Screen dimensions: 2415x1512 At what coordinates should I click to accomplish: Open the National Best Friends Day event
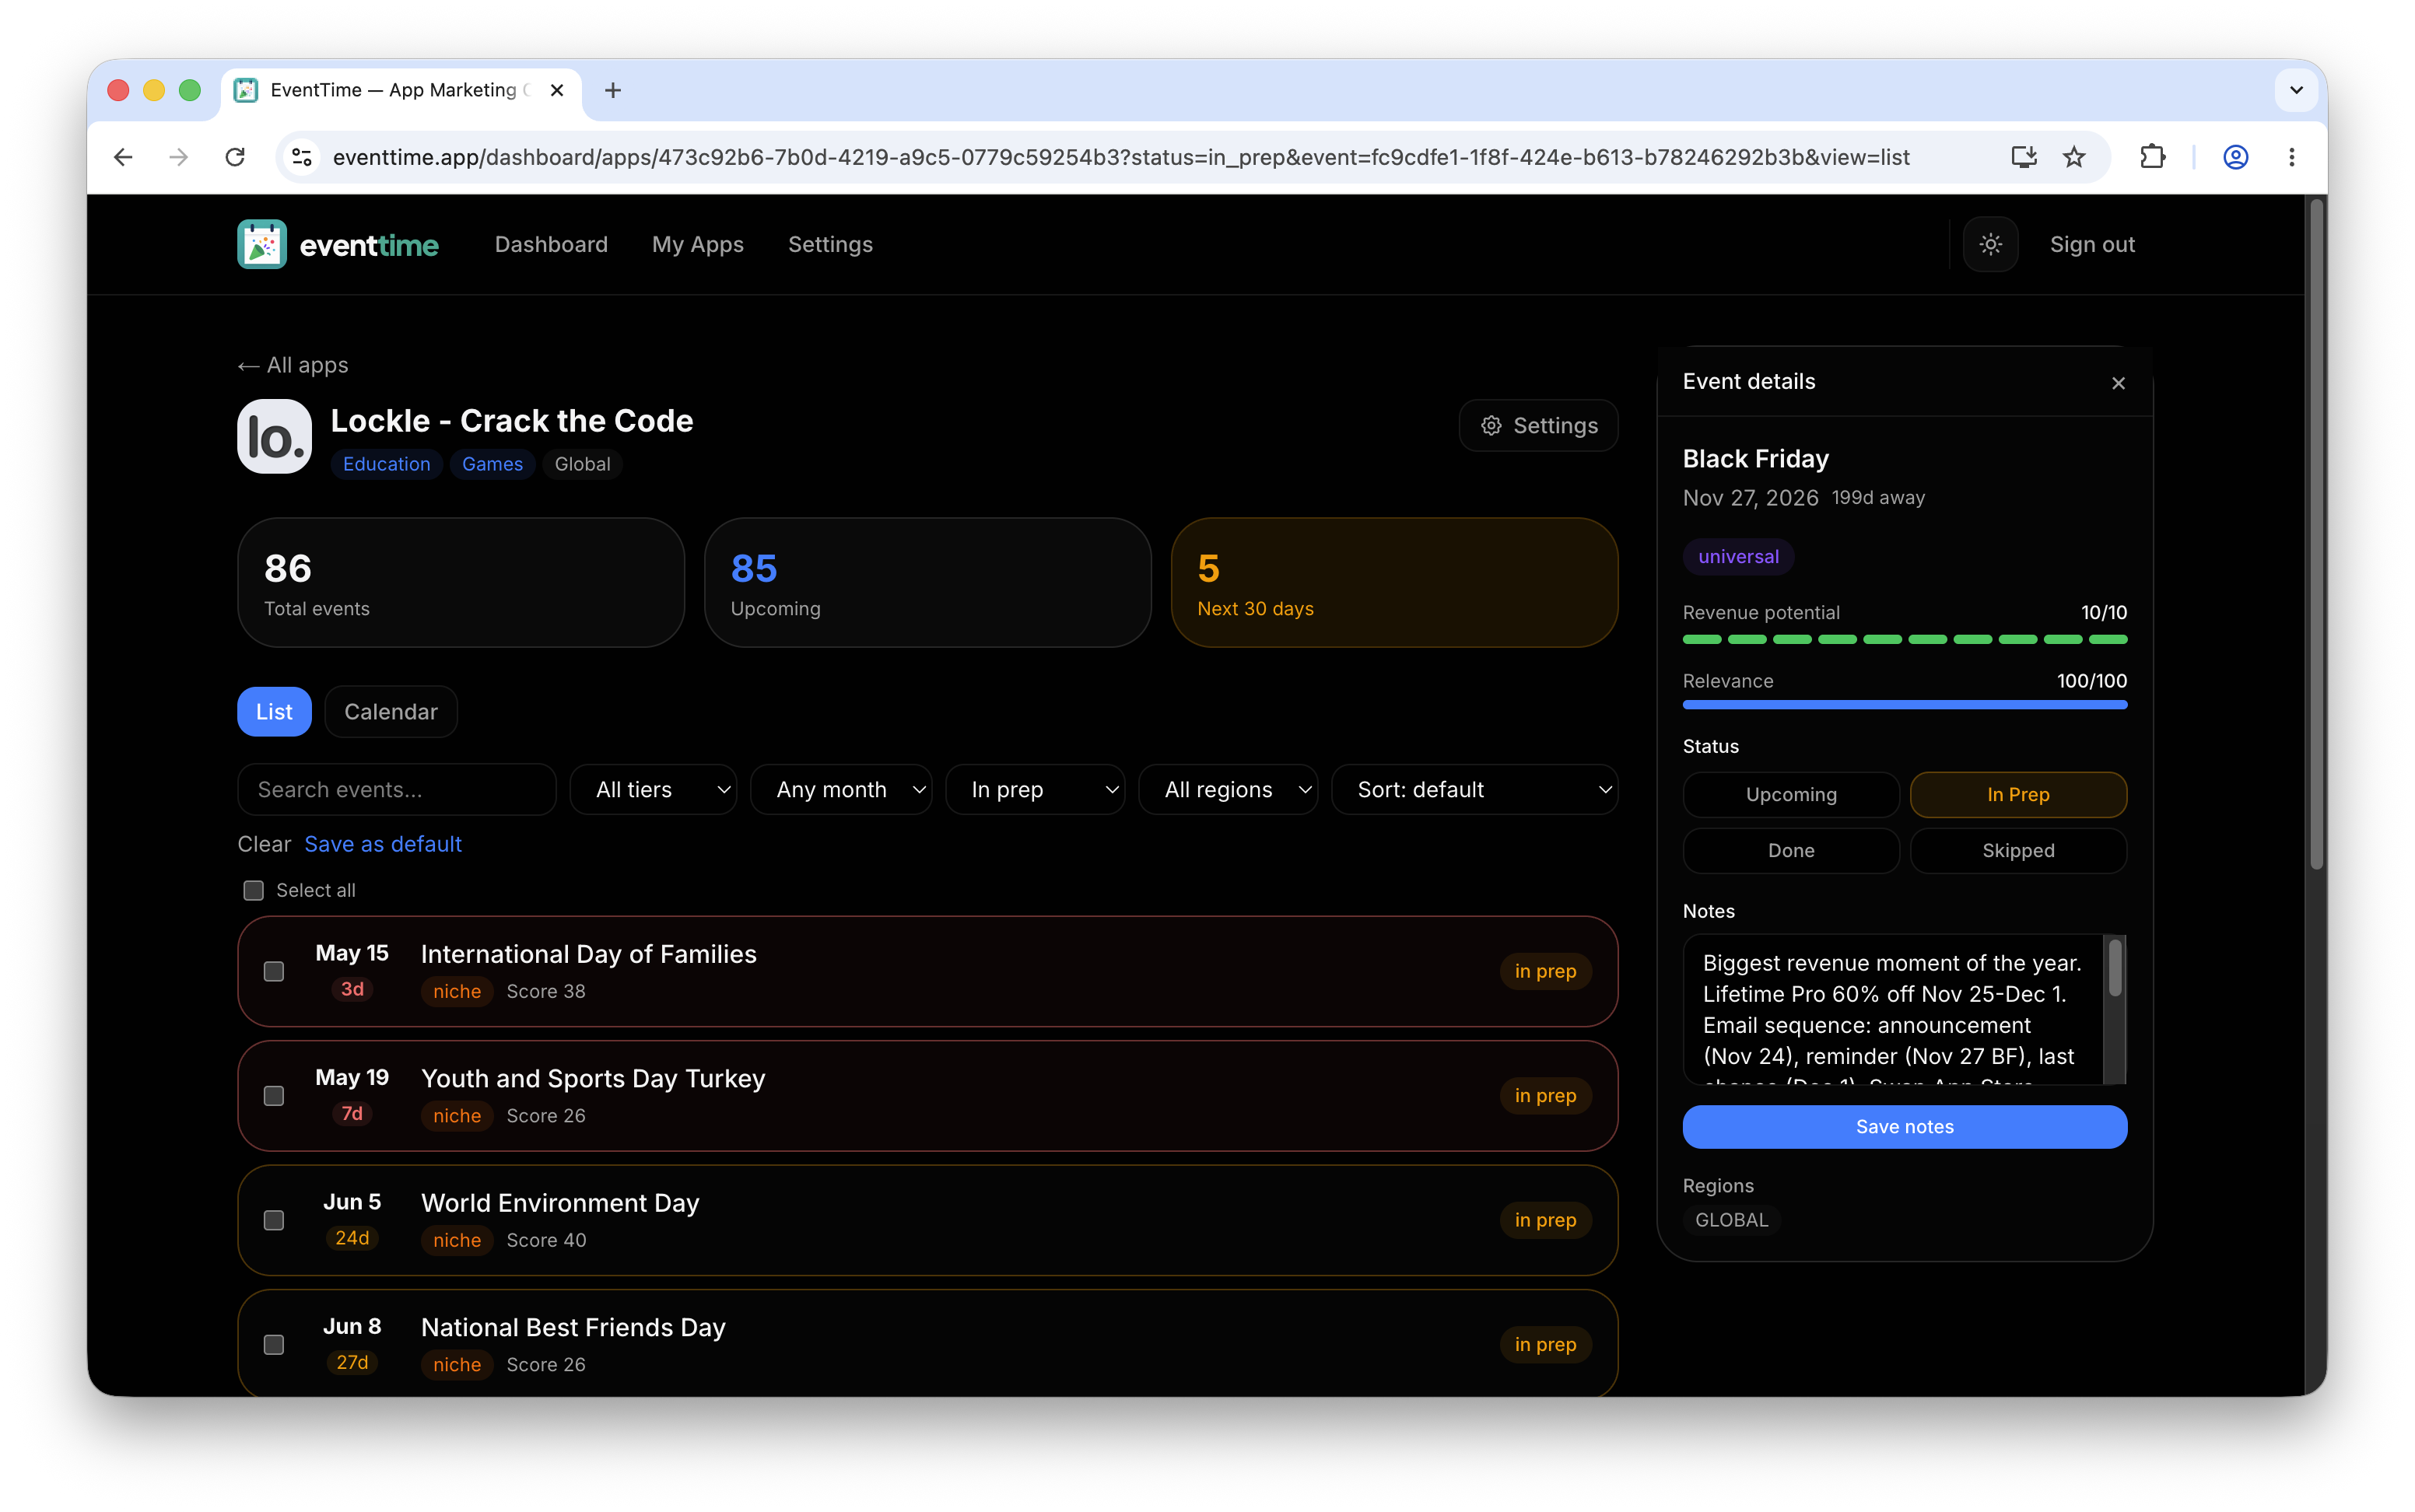(927, 1343)
